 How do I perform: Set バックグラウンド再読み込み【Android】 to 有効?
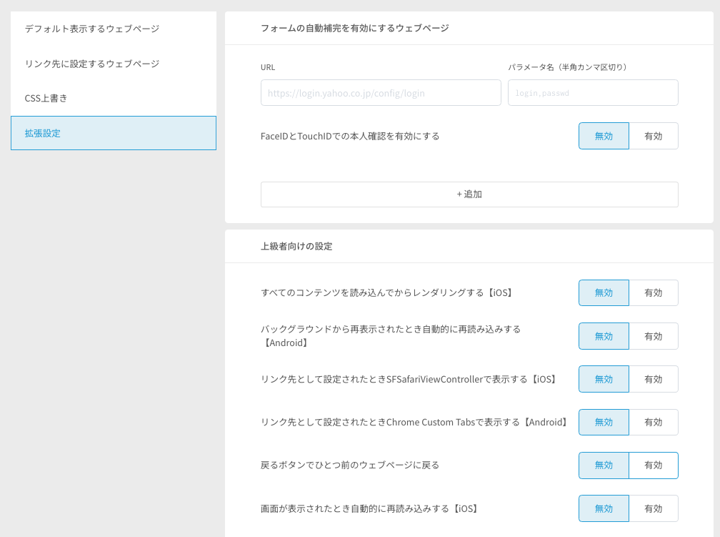click(654, 336)
